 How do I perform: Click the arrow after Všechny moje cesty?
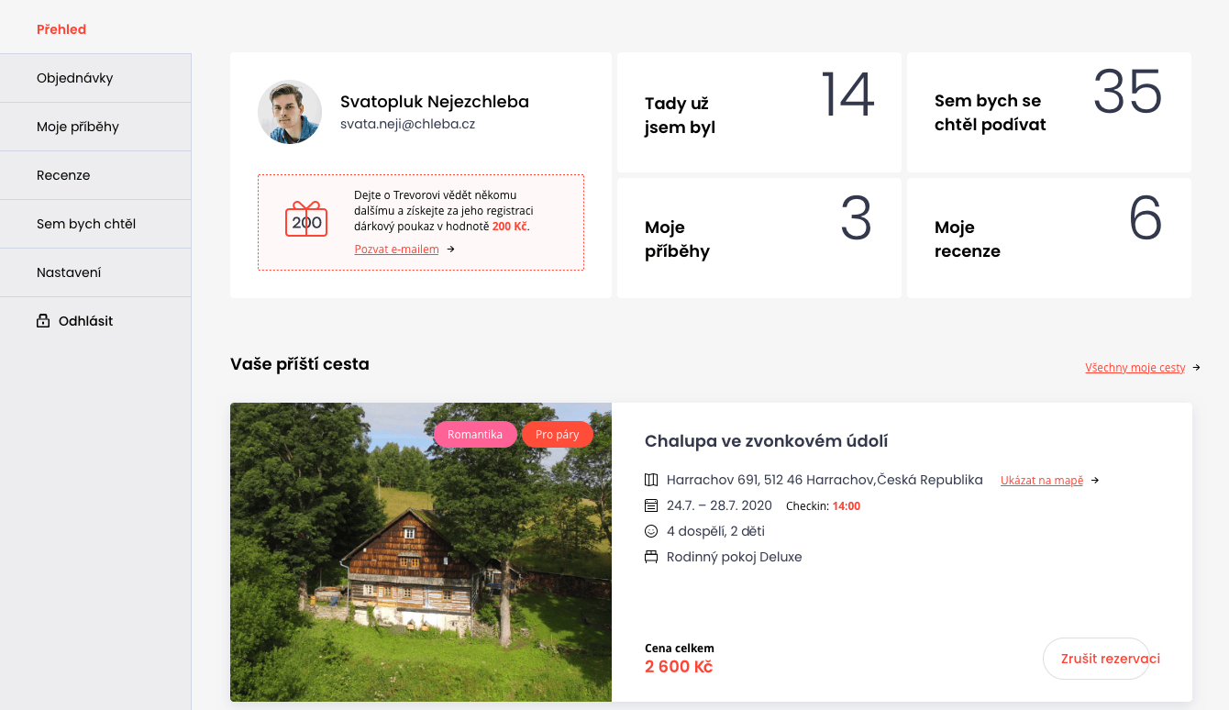click(1196, 368)
